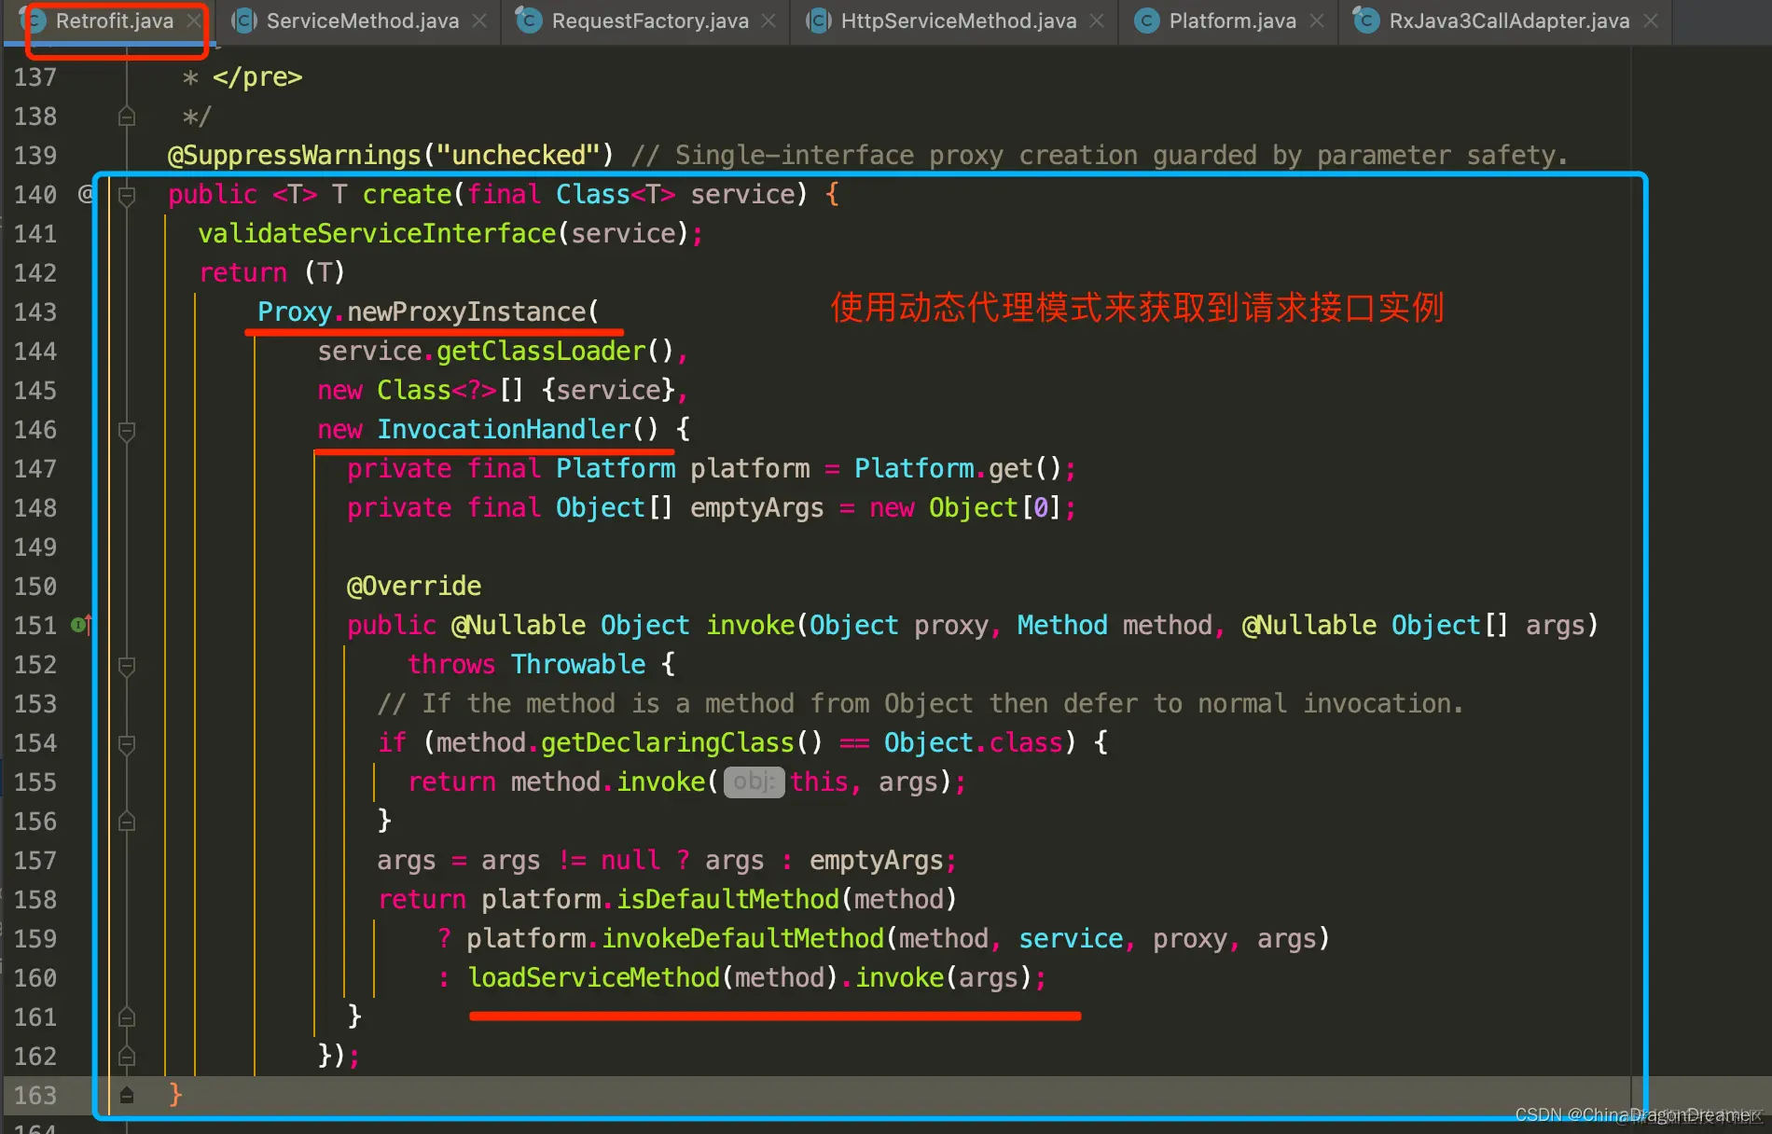
Task: Click isDefaultMethod on line 158
Action: pos(727,900)
